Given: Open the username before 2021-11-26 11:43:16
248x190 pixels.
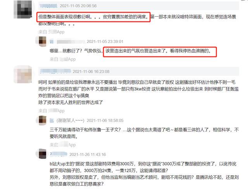Looking at the screenshot, I should tap(59, 154).
